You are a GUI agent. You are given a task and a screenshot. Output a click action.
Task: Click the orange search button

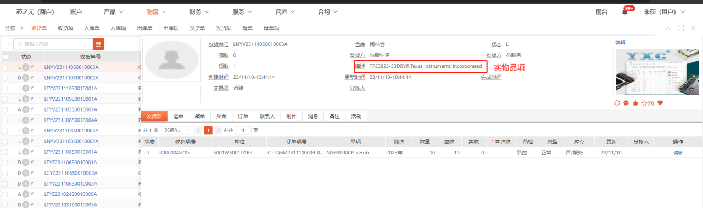98,44
